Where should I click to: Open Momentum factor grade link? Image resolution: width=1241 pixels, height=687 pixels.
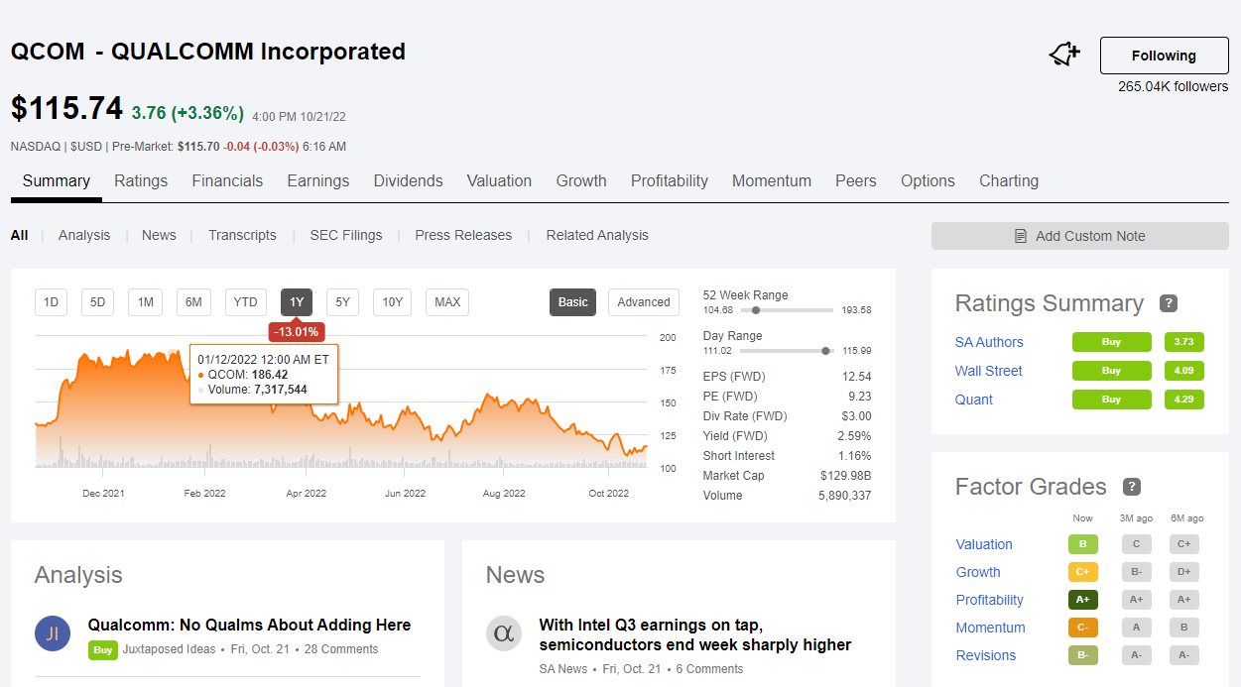(991, 628)
